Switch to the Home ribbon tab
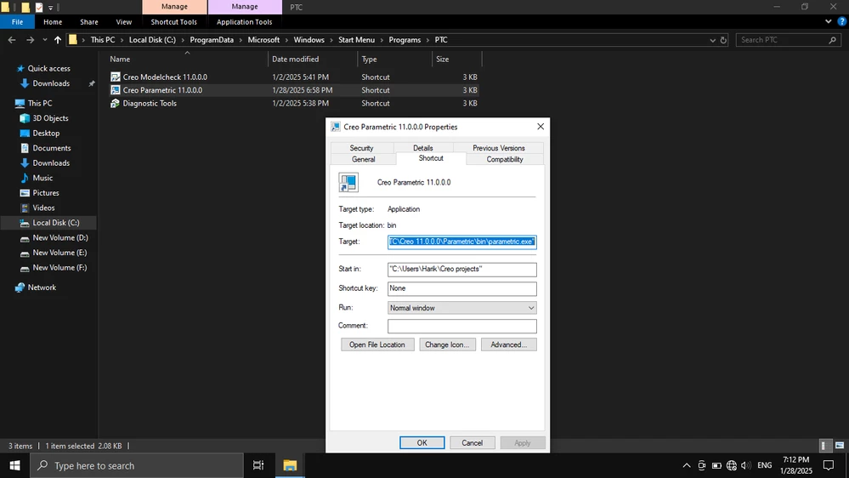The image size is (849, 478). pyautogui.click(x=53, y=21)
